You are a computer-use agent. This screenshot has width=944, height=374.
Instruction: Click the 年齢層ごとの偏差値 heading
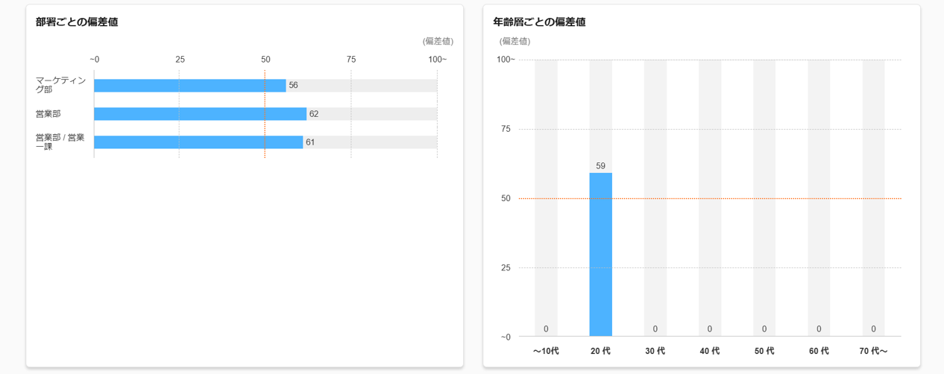tap(539, 22)
